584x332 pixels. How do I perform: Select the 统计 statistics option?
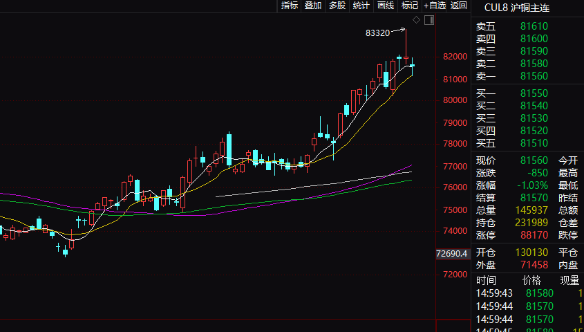[x=361, y=6]
